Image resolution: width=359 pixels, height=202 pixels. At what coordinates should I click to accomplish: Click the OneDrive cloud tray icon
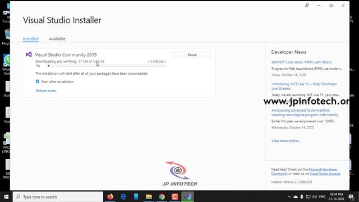296,197
